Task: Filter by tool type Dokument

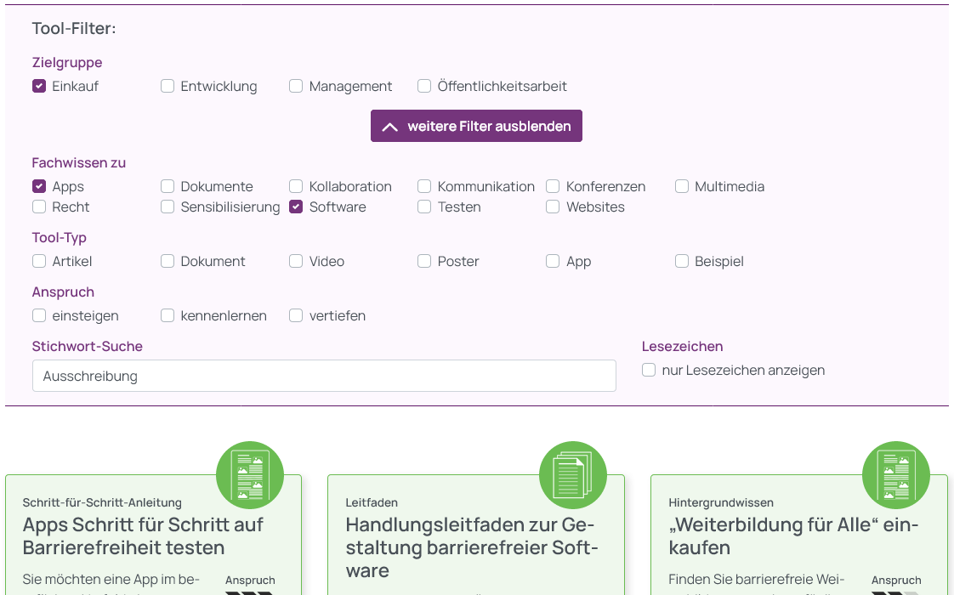Action: click(168, 261)
